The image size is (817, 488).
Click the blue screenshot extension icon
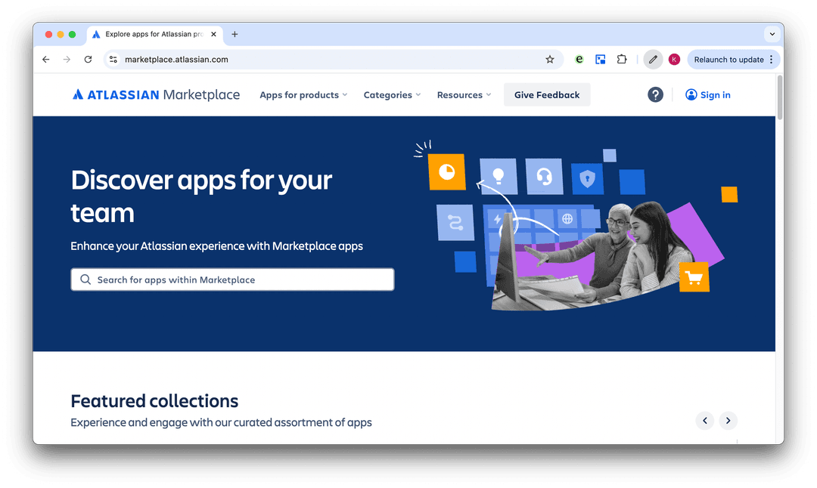click(600, 58)
